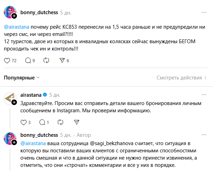The image size is (213, 171).
Task: Open more options for main post
Action: (x=204, y=12)
